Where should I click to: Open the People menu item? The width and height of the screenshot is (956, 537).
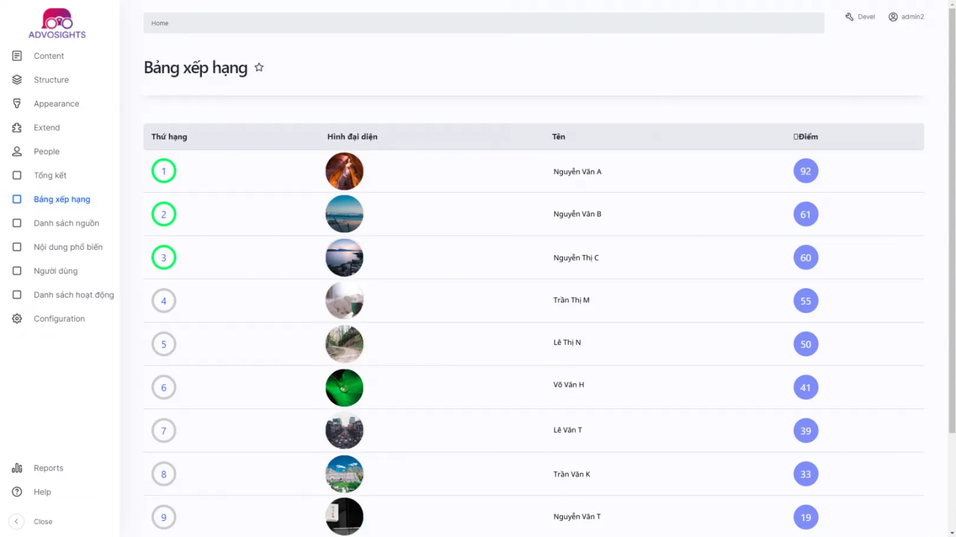click(47, 151)
